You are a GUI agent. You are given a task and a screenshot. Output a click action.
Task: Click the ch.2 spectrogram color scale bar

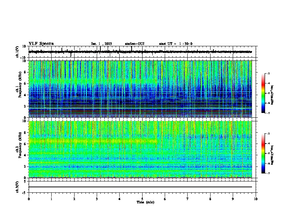263,153
